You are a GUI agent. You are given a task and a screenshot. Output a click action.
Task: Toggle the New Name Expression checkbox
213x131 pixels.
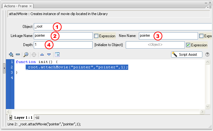pyautogui.click(x=202, y=36)
